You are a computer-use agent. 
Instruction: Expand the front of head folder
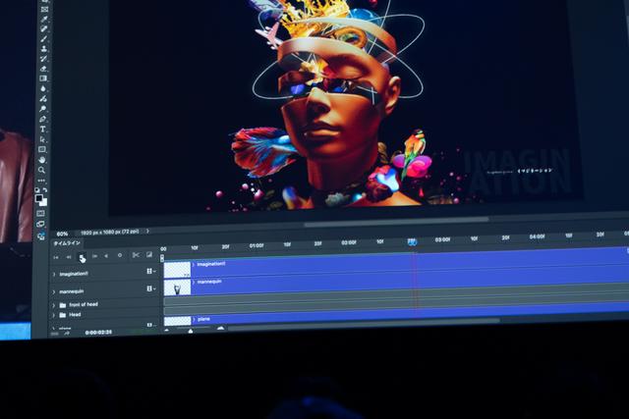pyautogui.click(x=53, y=305)
